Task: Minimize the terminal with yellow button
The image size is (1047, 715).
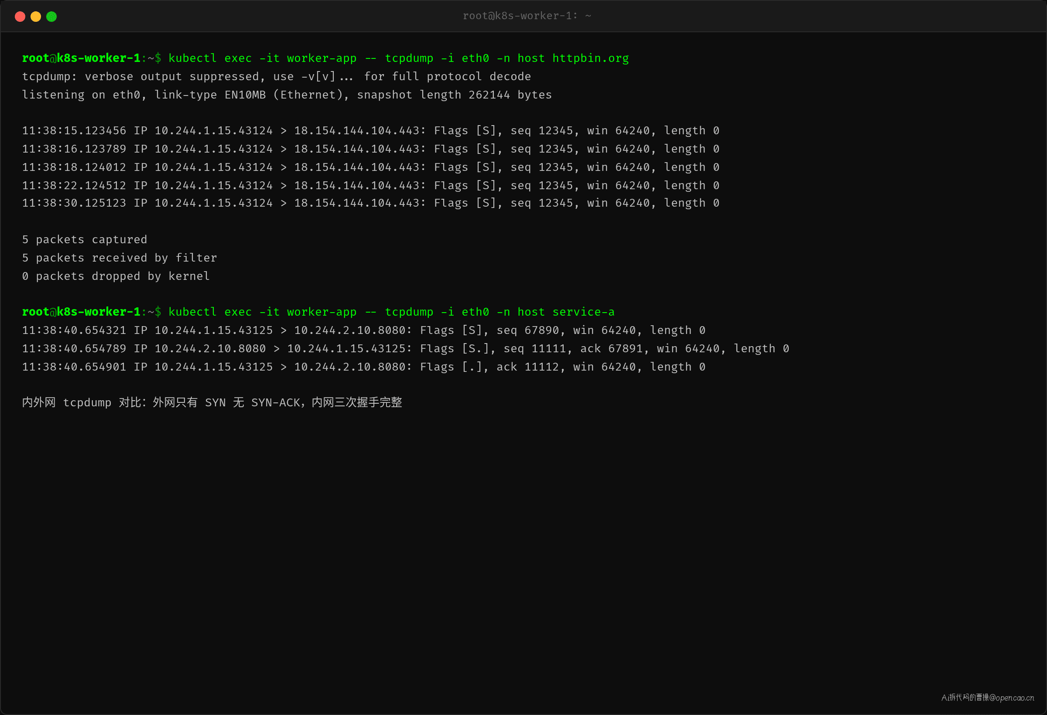Action: (36, 17)
